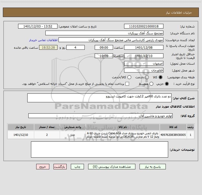Select the خدمت radio button
The height and width of the screenshot is (195, 202).
click(147, 77)
